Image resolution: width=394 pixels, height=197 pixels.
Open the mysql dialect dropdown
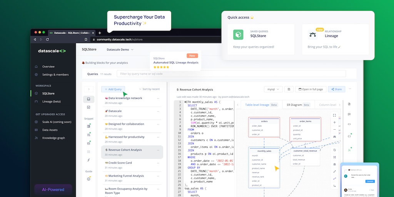(x=273, y=89)
